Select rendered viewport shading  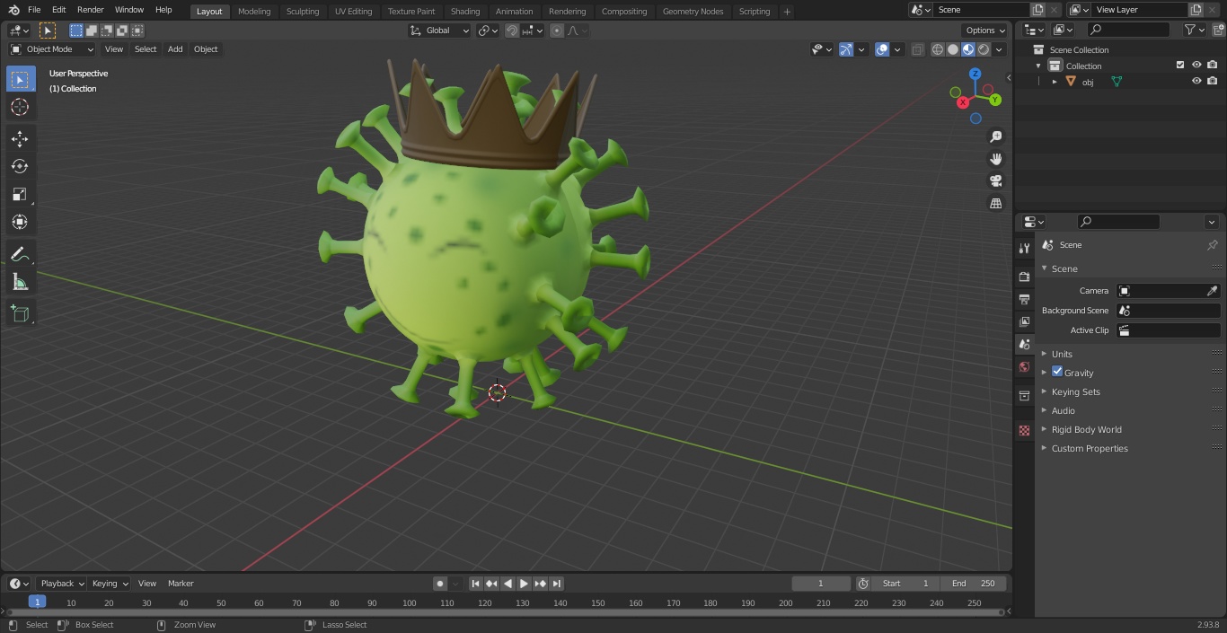[984, 49]
